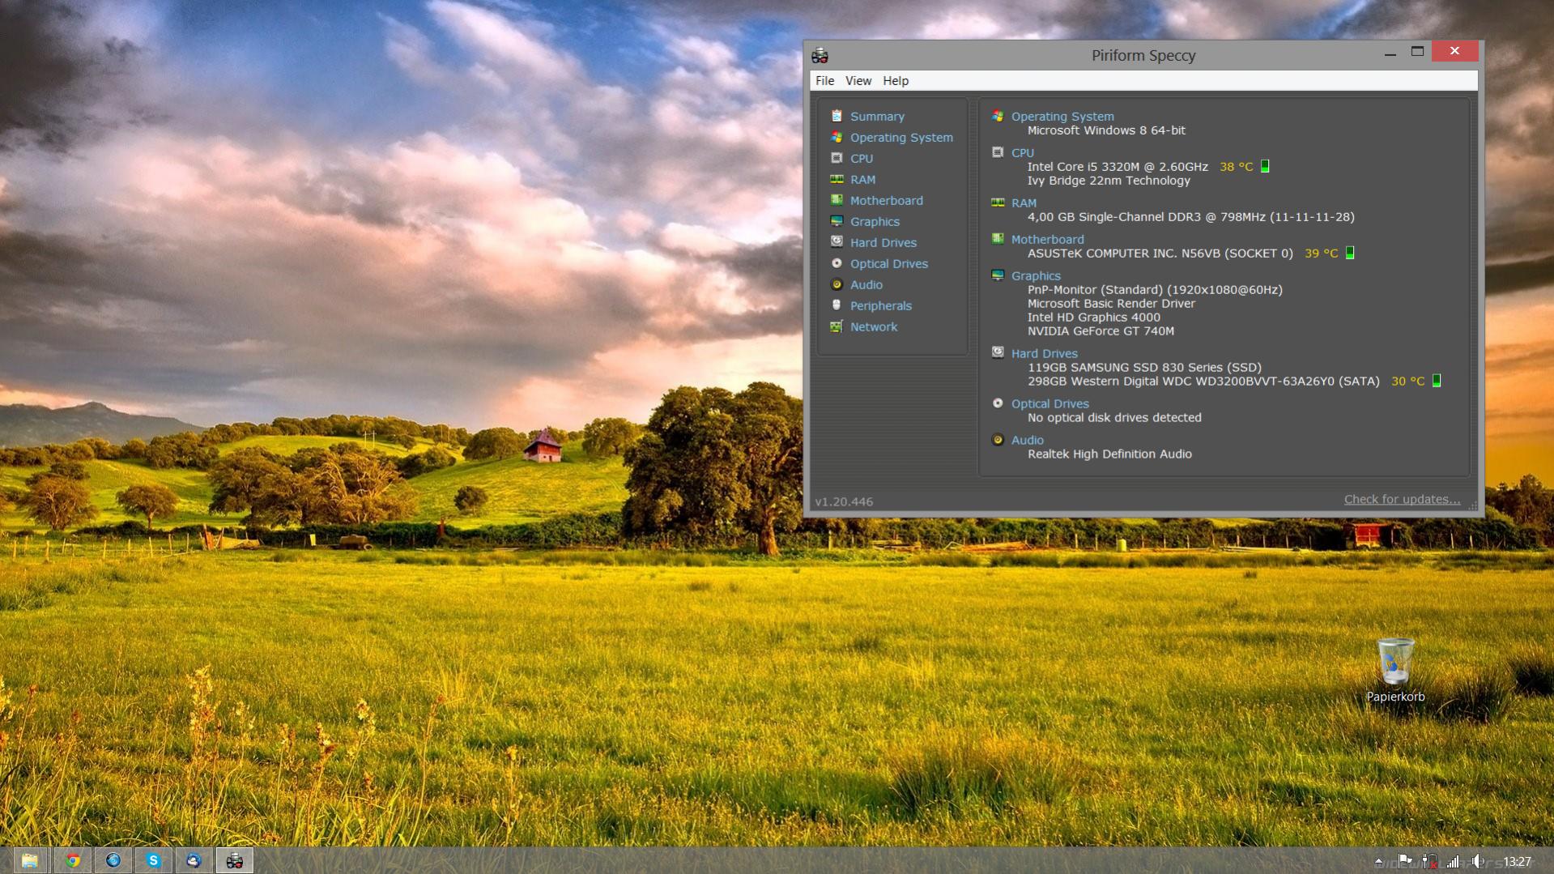The height and width of the screenshot is (874, 1554).
Task: Open Skype from the taskbar
Action: (153, 860)
